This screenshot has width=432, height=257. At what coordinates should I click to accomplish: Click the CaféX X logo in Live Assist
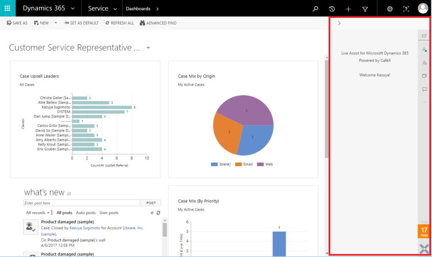[424, 249]
